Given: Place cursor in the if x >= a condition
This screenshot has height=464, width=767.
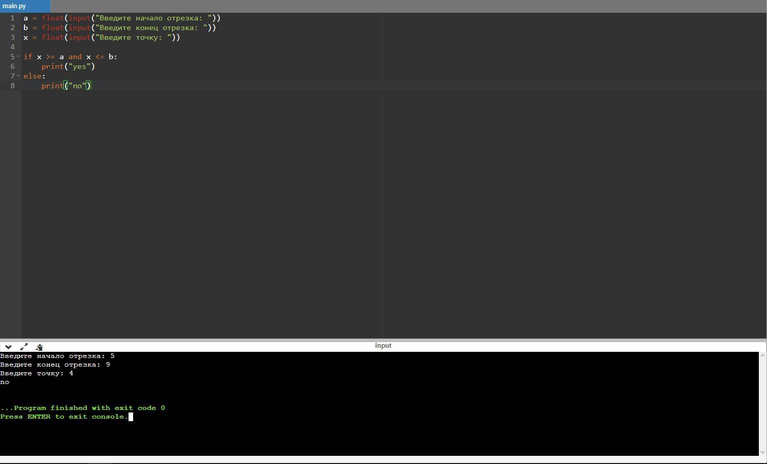Looking at the screenshot, I should tap(70, 57).
